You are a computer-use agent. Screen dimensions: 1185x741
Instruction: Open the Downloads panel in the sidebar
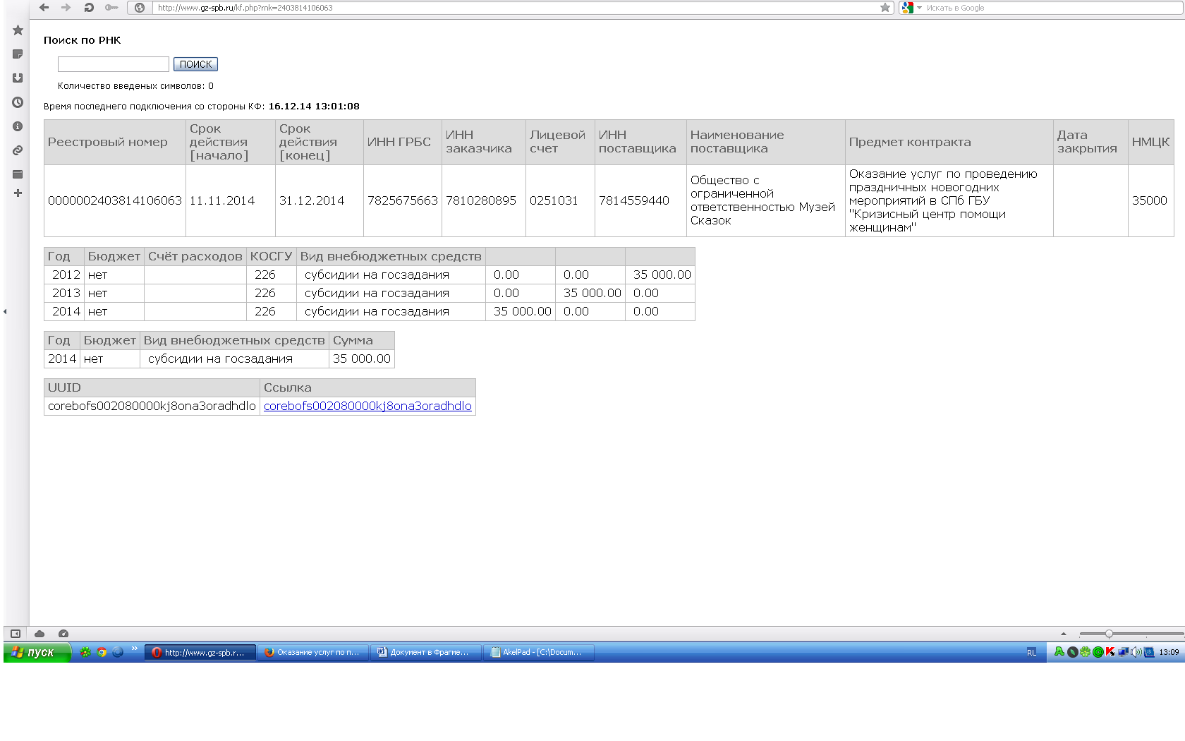point(18,78)
